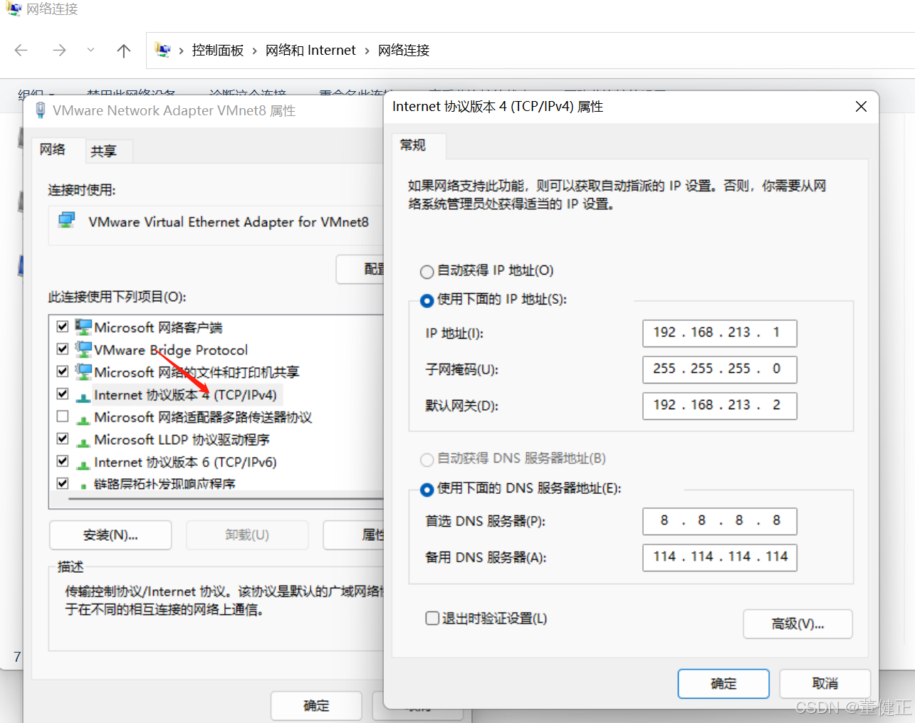The height and width of the screenshot is (723, 915).
Task: Select VMware Bridge Protocol row
Action: coord(171,350)
